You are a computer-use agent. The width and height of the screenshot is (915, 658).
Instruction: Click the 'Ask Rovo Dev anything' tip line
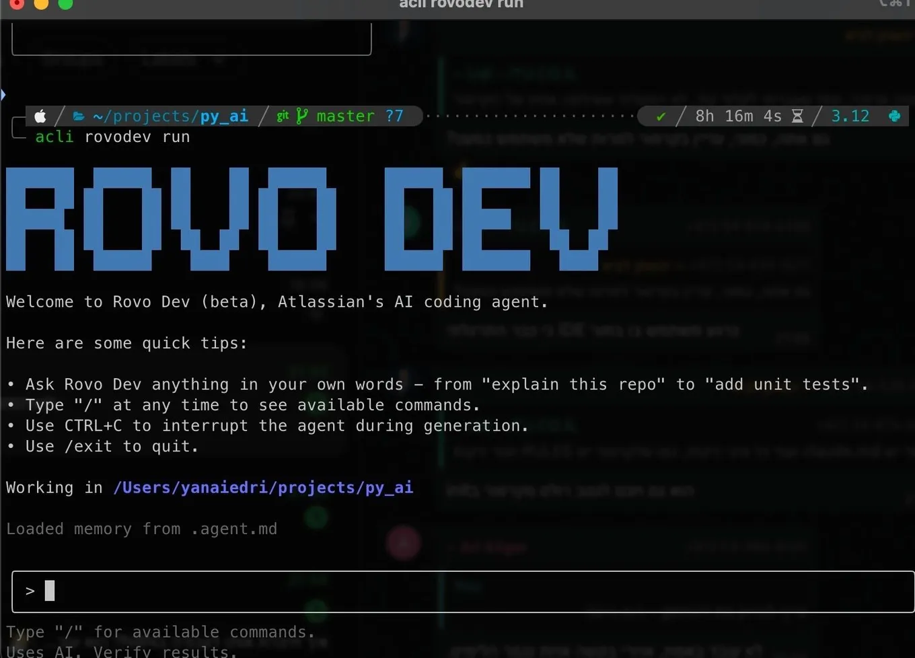coord(437,384)
